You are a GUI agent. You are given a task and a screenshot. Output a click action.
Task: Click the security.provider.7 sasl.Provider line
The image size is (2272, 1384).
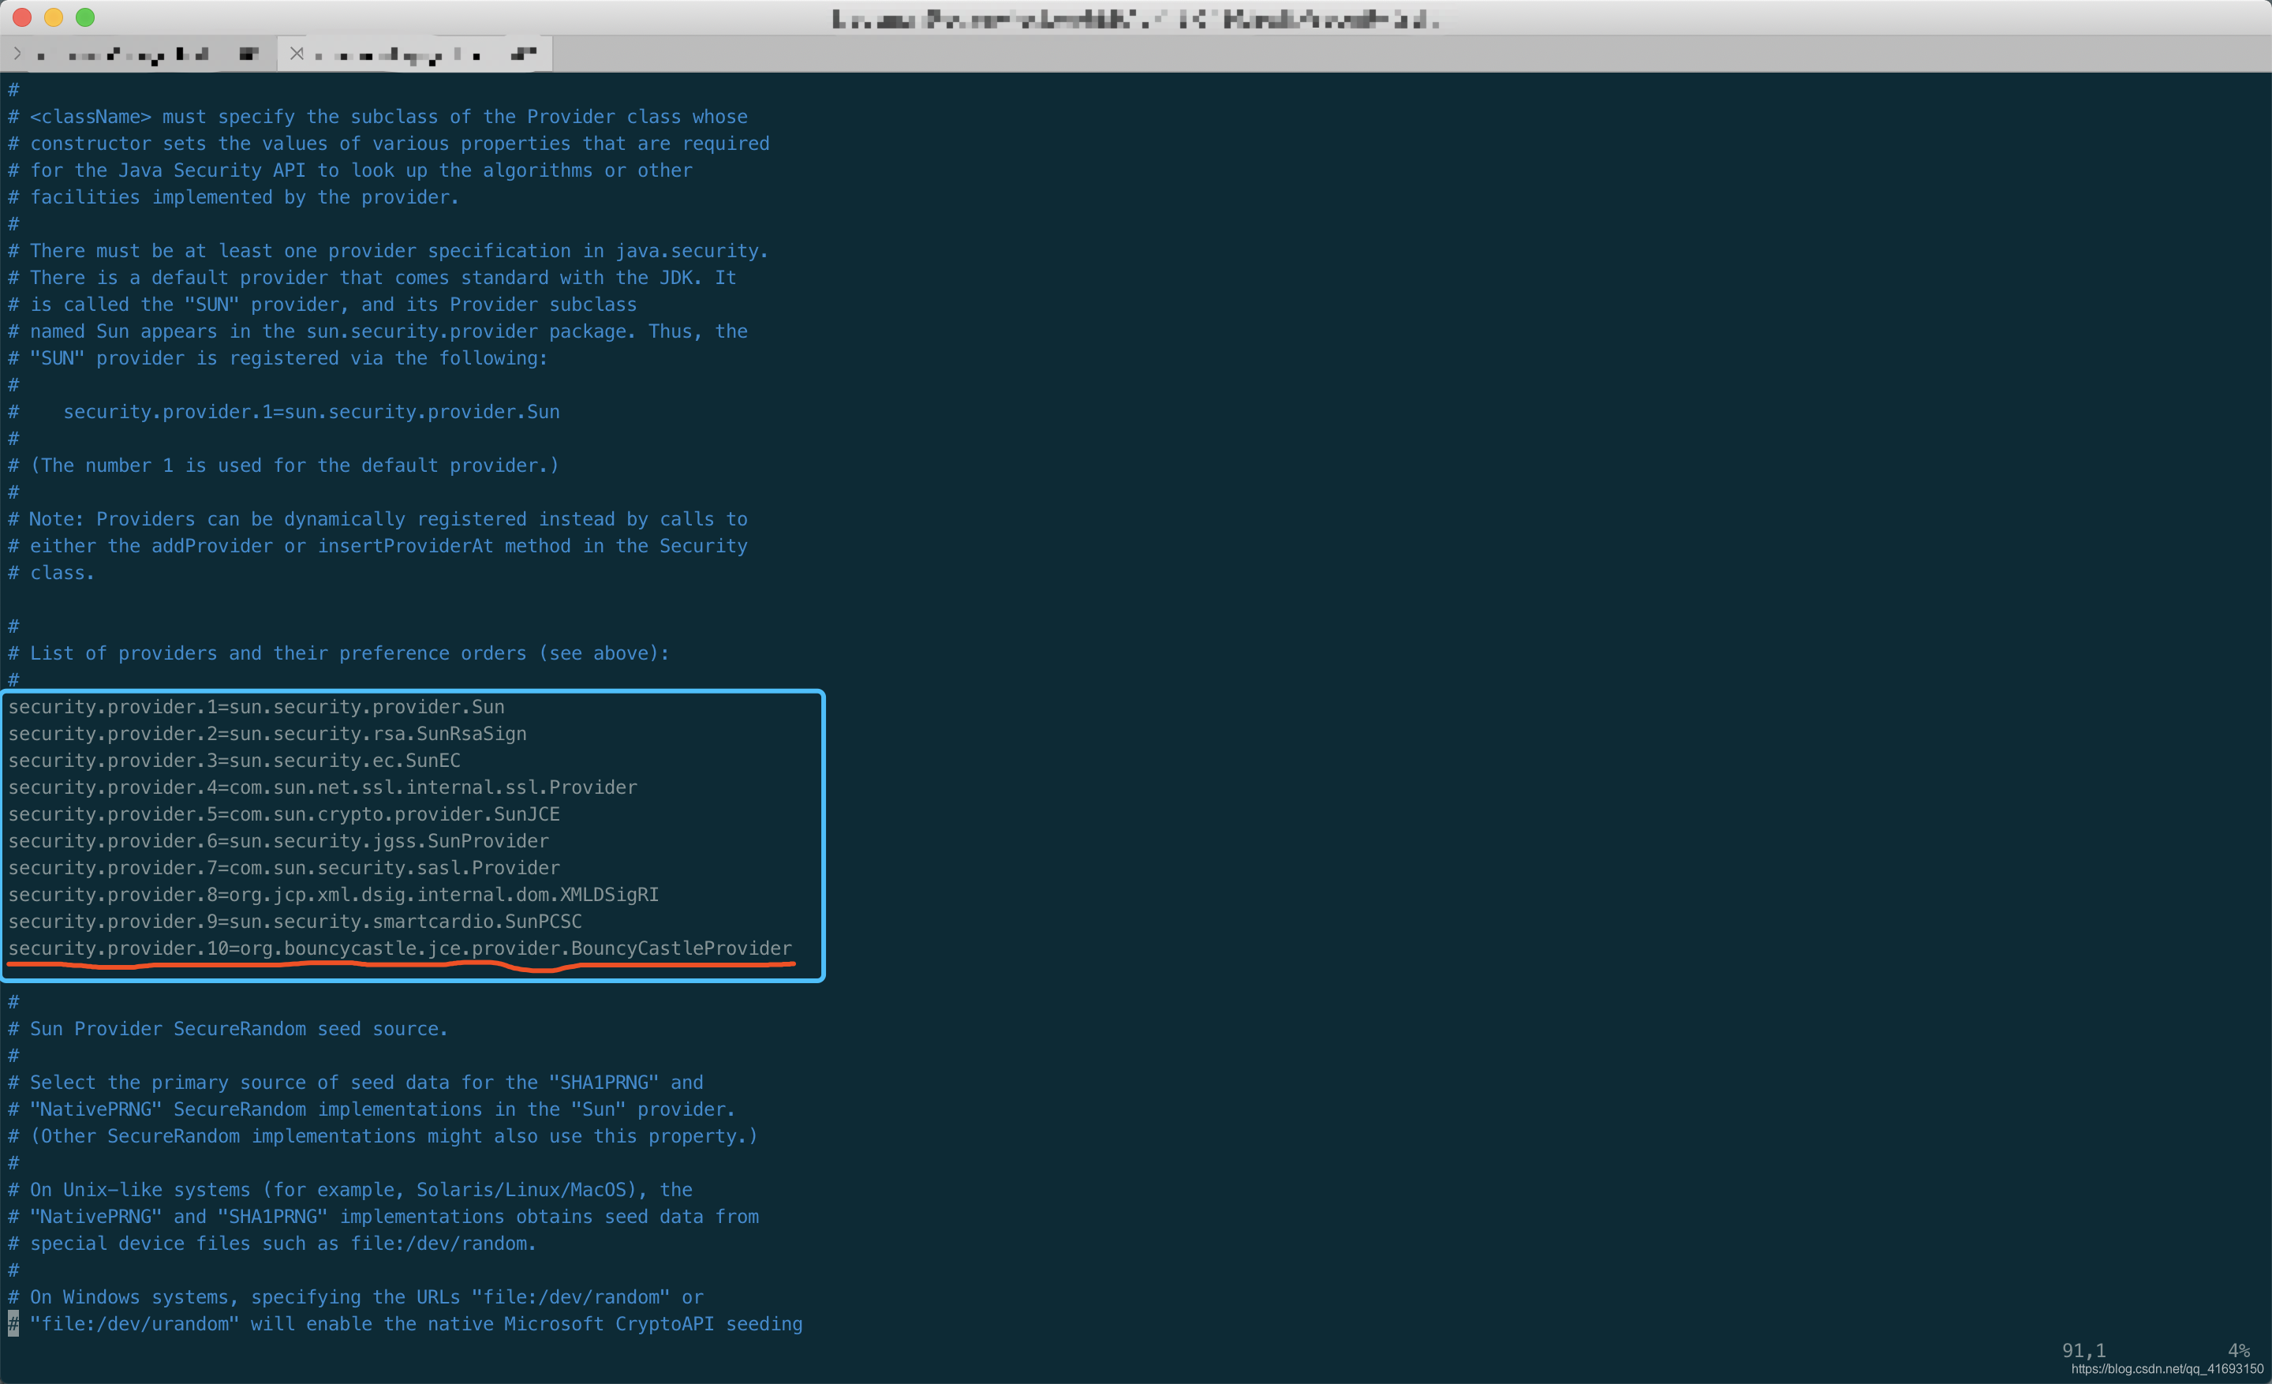coord(284,868)
